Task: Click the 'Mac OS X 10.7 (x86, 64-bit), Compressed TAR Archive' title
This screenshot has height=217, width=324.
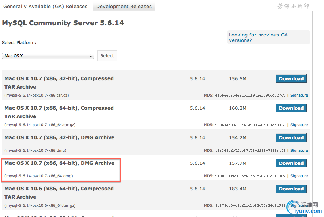Action: [59, 112]
